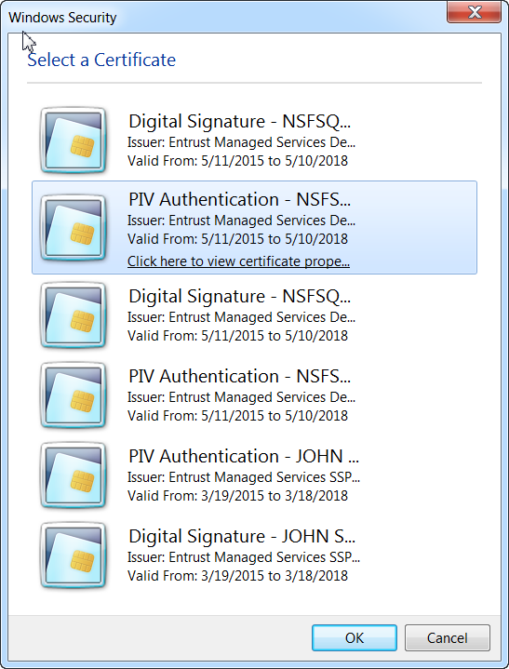Click the Digital Signature JOHN S smart card icon
The image size is (509, 669).
click(73, 555)
